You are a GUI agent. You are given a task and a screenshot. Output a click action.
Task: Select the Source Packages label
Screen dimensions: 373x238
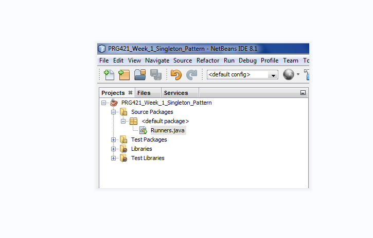(x=152, y=112)
